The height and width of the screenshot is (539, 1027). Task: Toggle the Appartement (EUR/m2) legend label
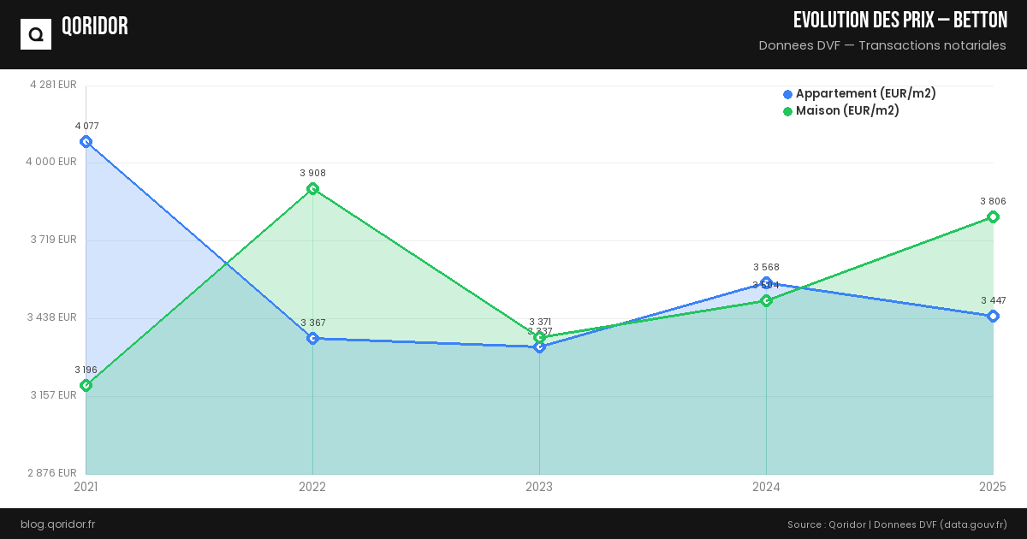[865, 94]
